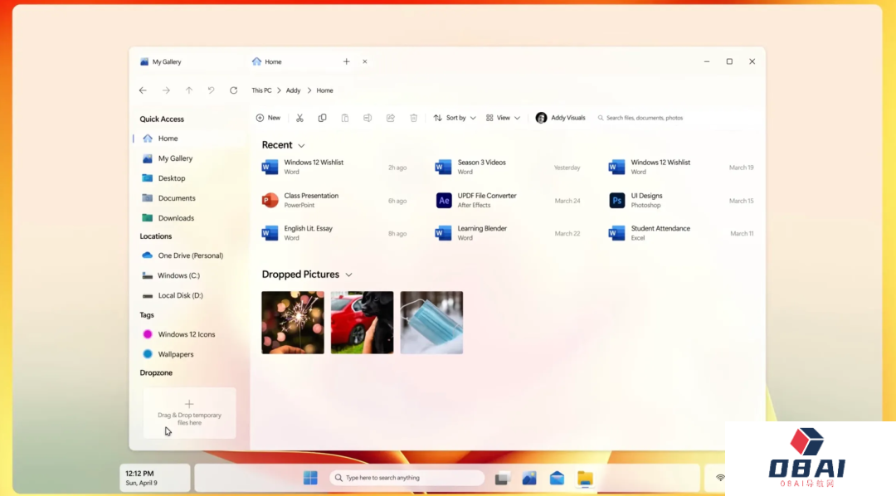Click Addy in the breadcrumb path
This screenshot has width=896, height=496.
293,90
